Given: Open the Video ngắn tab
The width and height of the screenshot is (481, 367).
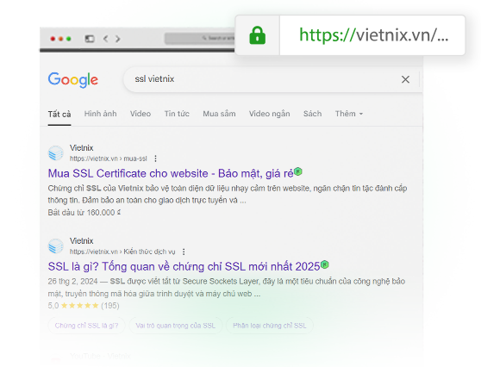Looking at the screenshot, I should (269, 114).
